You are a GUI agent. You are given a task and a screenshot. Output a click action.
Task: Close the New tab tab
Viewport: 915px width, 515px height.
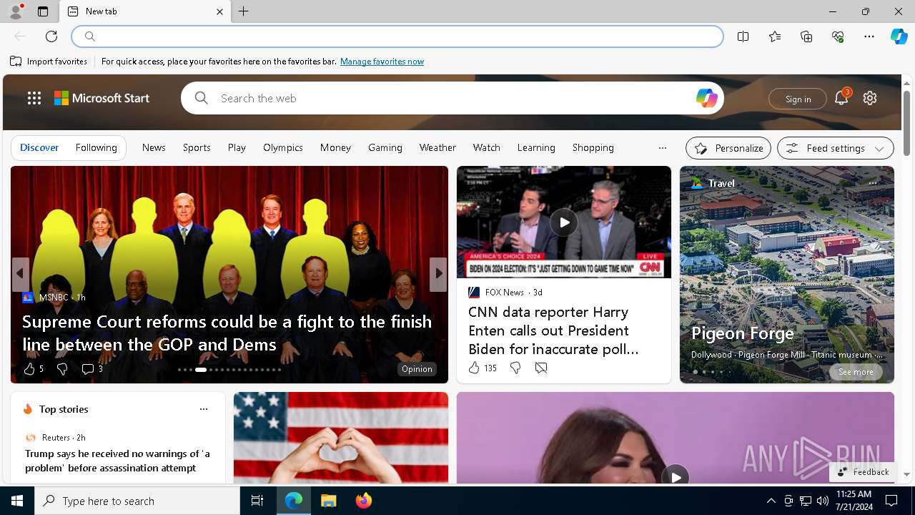[x=219, y=11]
